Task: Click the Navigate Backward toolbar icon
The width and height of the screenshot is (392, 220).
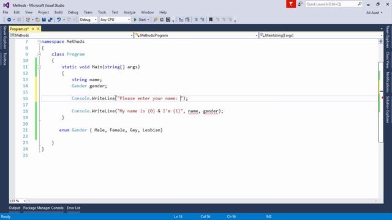Action: click(x=9, y=20)
